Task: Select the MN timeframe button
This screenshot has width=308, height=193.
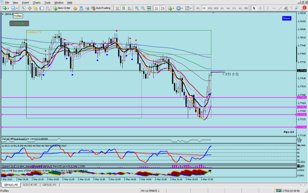Action: (x=246, y=8)
